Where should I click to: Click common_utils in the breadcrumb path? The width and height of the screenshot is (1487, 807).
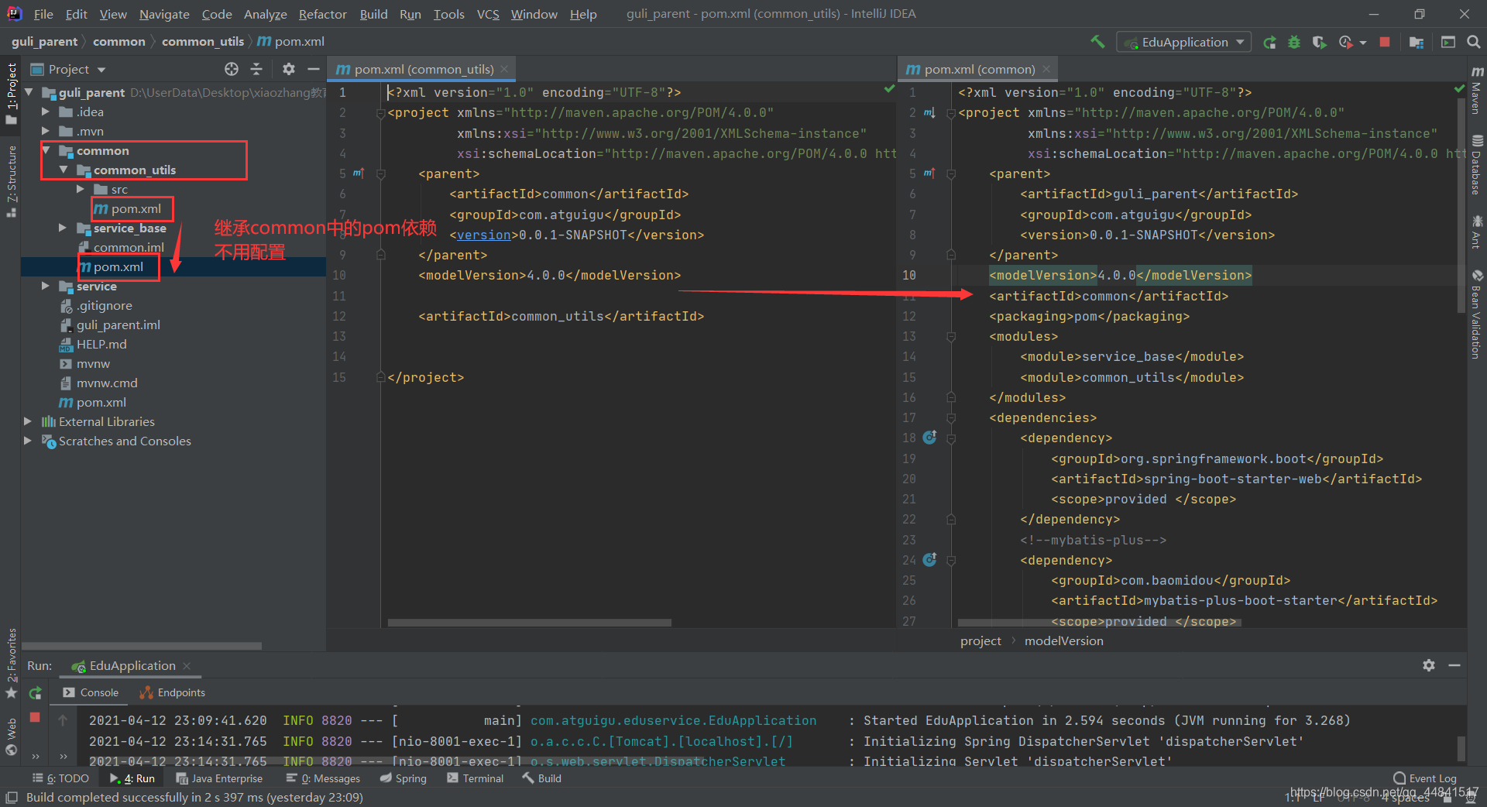tap(203, 41)
